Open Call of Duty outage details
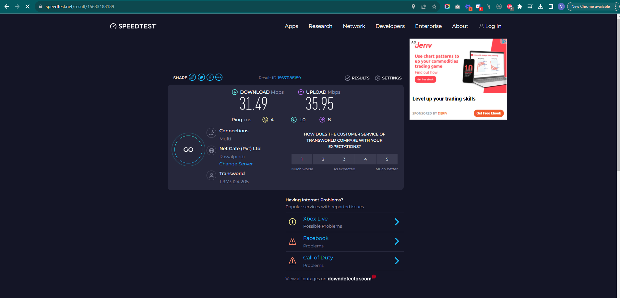The image size is (620, 298). [318, 258]
